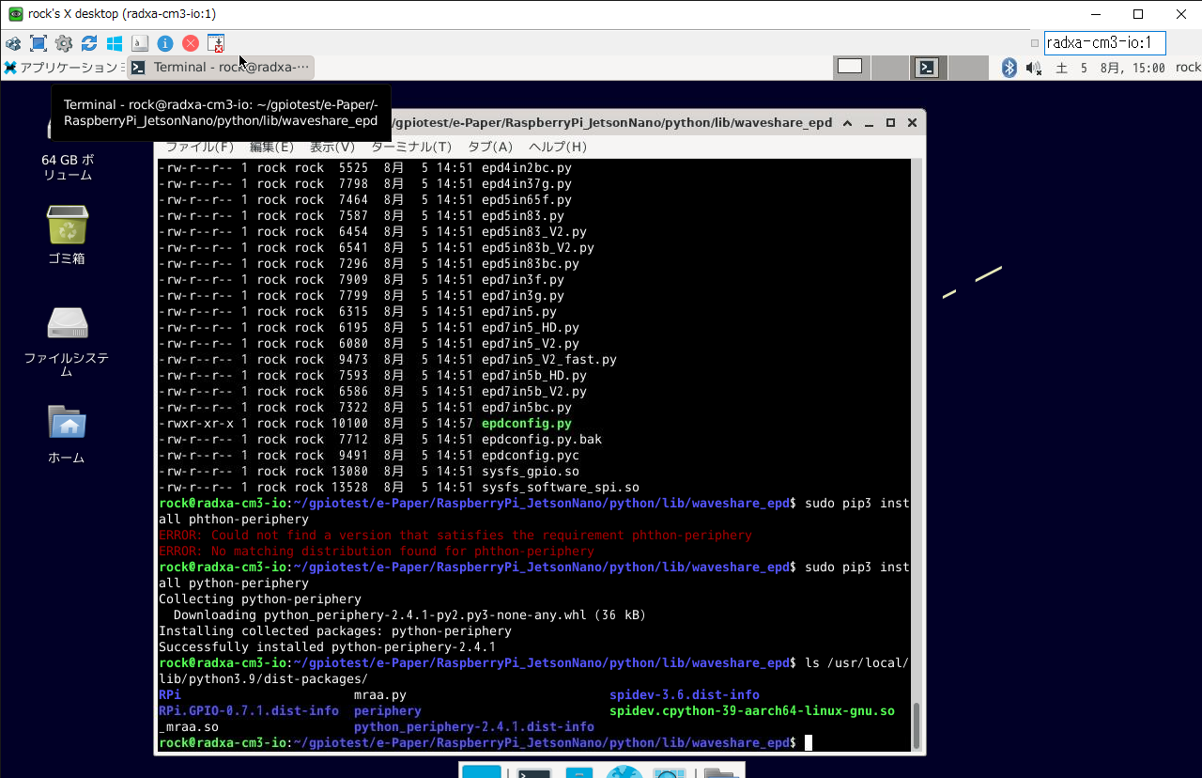The height and width of the screenshot is (778, 1202).
Task: Click the file name epd7in3g.py
Action: tap(523, 296)
